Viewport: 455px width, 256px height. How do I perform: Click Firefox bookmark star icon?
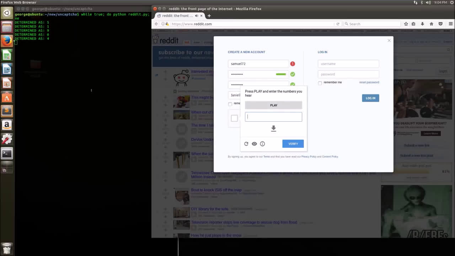point(406,24)
